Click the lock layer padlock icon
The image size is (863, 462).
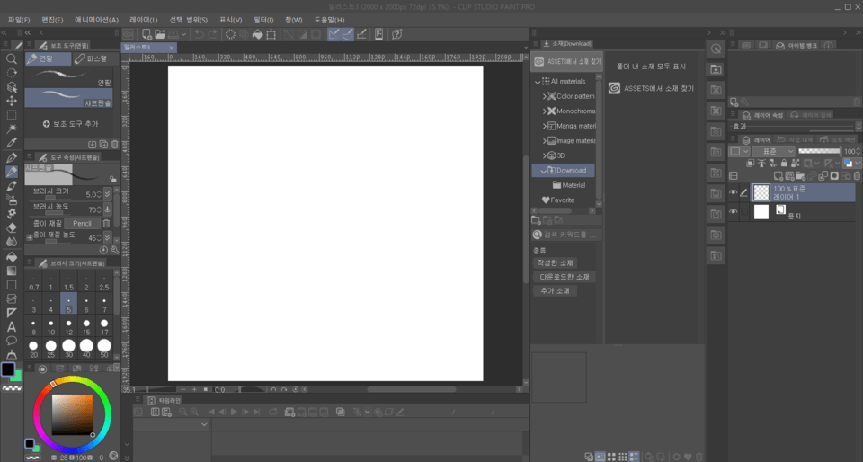coord(784,164)
